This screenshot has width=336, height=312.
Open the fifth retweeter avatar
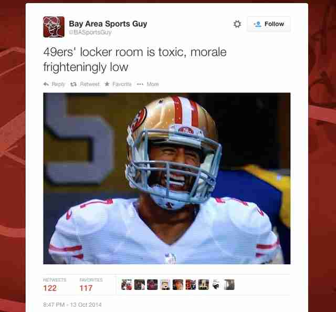click(x=178, y=285)
